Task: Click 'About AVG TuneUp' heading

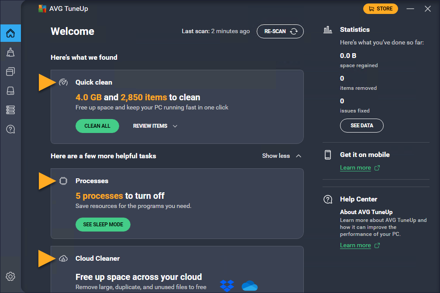Action: pos(366,212)
